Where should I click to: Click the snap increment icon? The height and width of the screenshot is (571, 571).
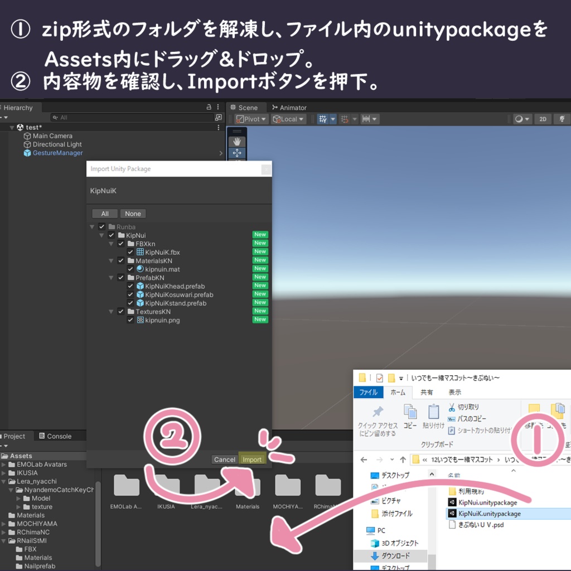pyautogui.click(x=345, y=119)
